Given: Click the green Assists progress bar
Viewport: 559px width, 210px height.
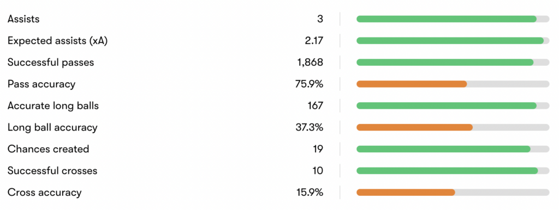Looking at the screenshot, I should click(x=447, y=19).
